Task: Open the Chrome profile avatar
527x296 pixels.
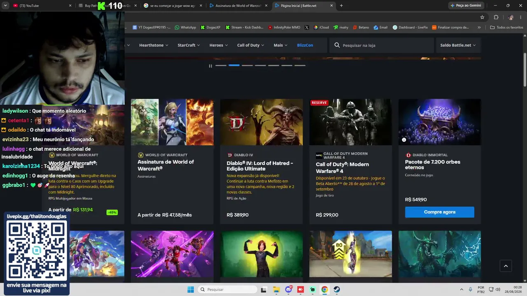Action: [511, 17]
